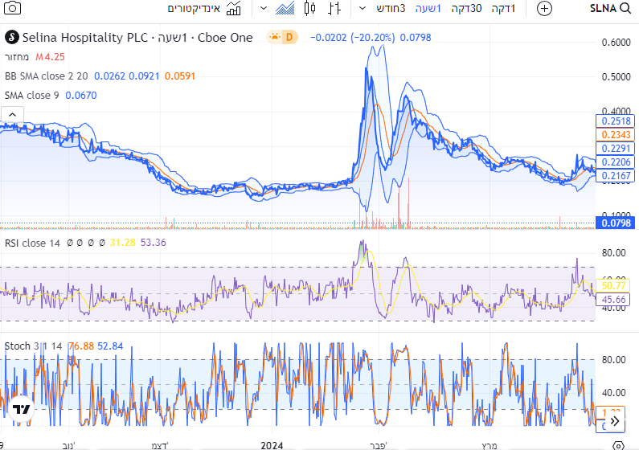This screenshot has width=639, height=450.
Task: Switch to the 1-hour interval
Action: (428, 9)
